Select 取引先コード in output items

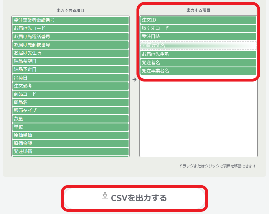[198, 28]
